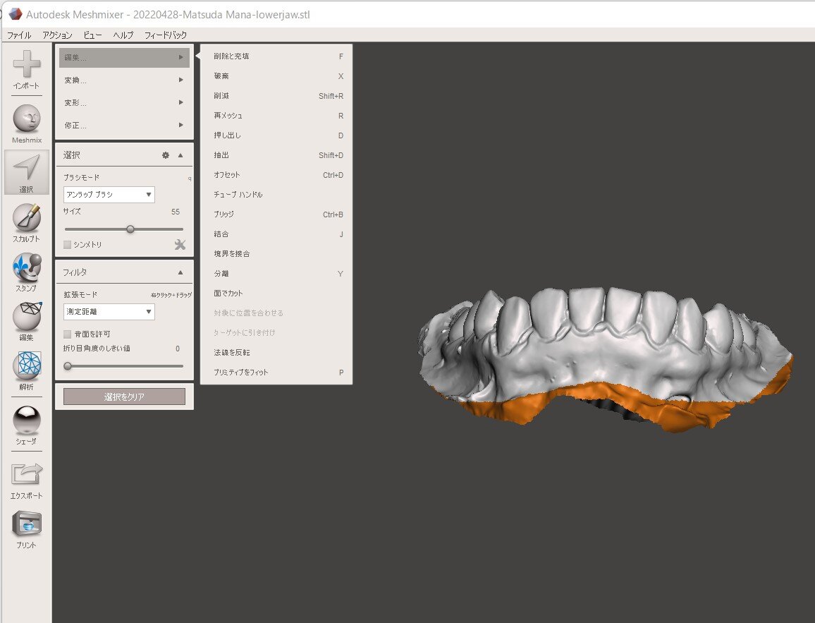
Task: Open the Stamp (スタンプ) tool
Action: 27,267
